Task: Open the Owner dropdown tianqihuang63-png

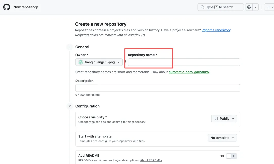Action: point(99,62)
